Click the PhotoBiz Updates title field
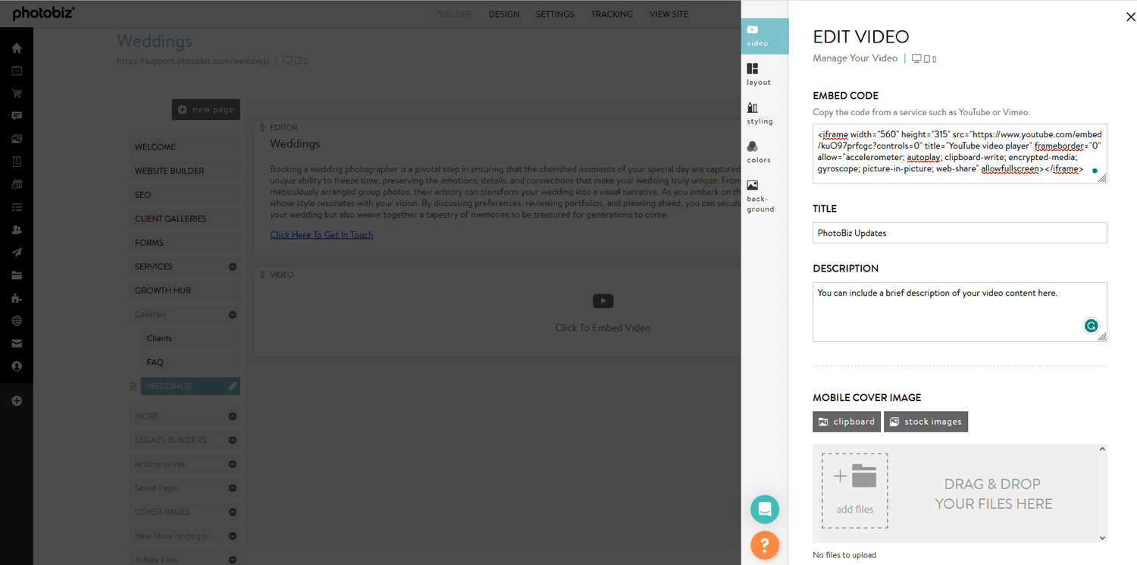The image size is (1137, 565). pyautogui.click(x=959, y=233)
